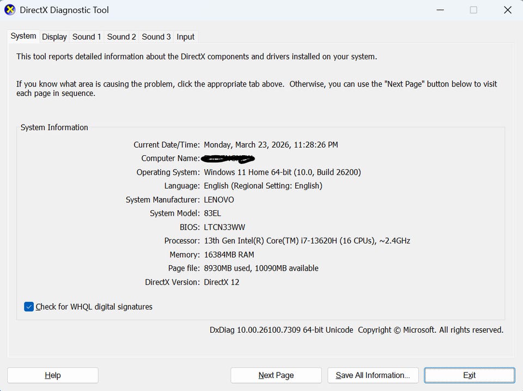Click the 'DirectX 12' version value
523x391 pixels.
[222, 282]
